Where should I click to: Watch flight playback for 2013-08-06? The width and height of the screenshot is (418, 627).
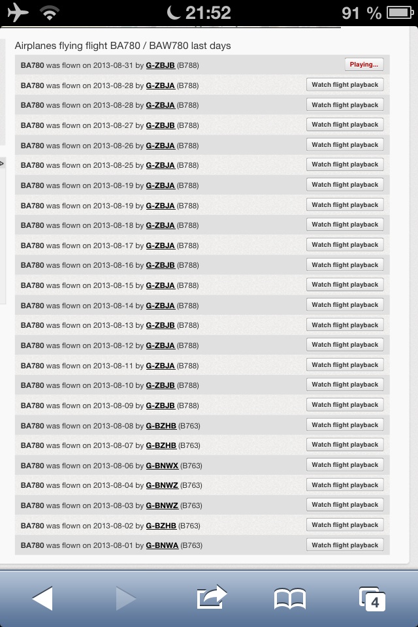(x=345, y=465)
